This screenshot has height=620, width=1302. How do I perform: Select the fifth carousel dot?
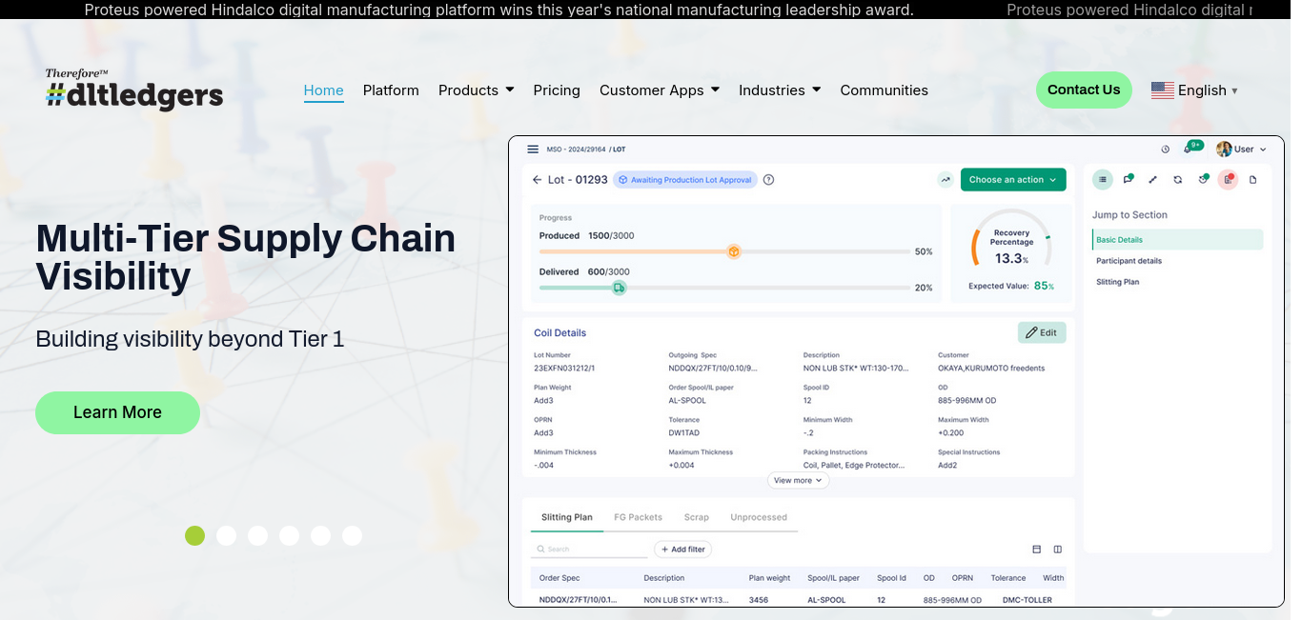tap(320, 535)
